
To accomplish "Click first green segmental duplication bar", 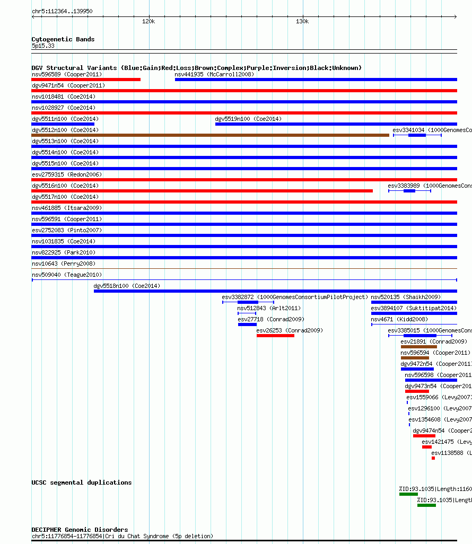I will pyautogui.click(x=408, y=494).
